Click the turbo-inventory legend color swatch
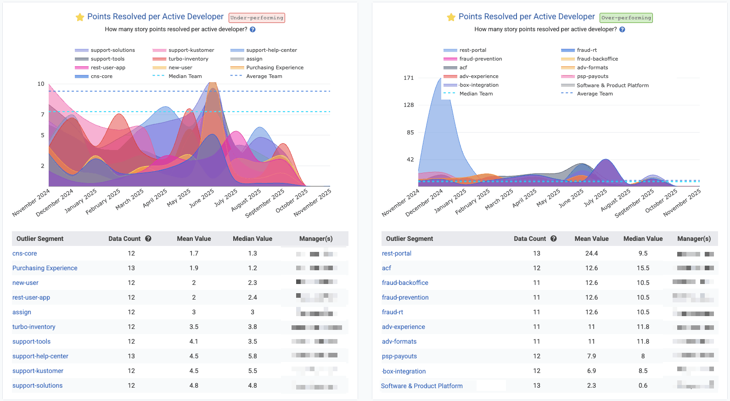Screen dimensions: 730x401 pyautogui.click(x=159, y=59)
